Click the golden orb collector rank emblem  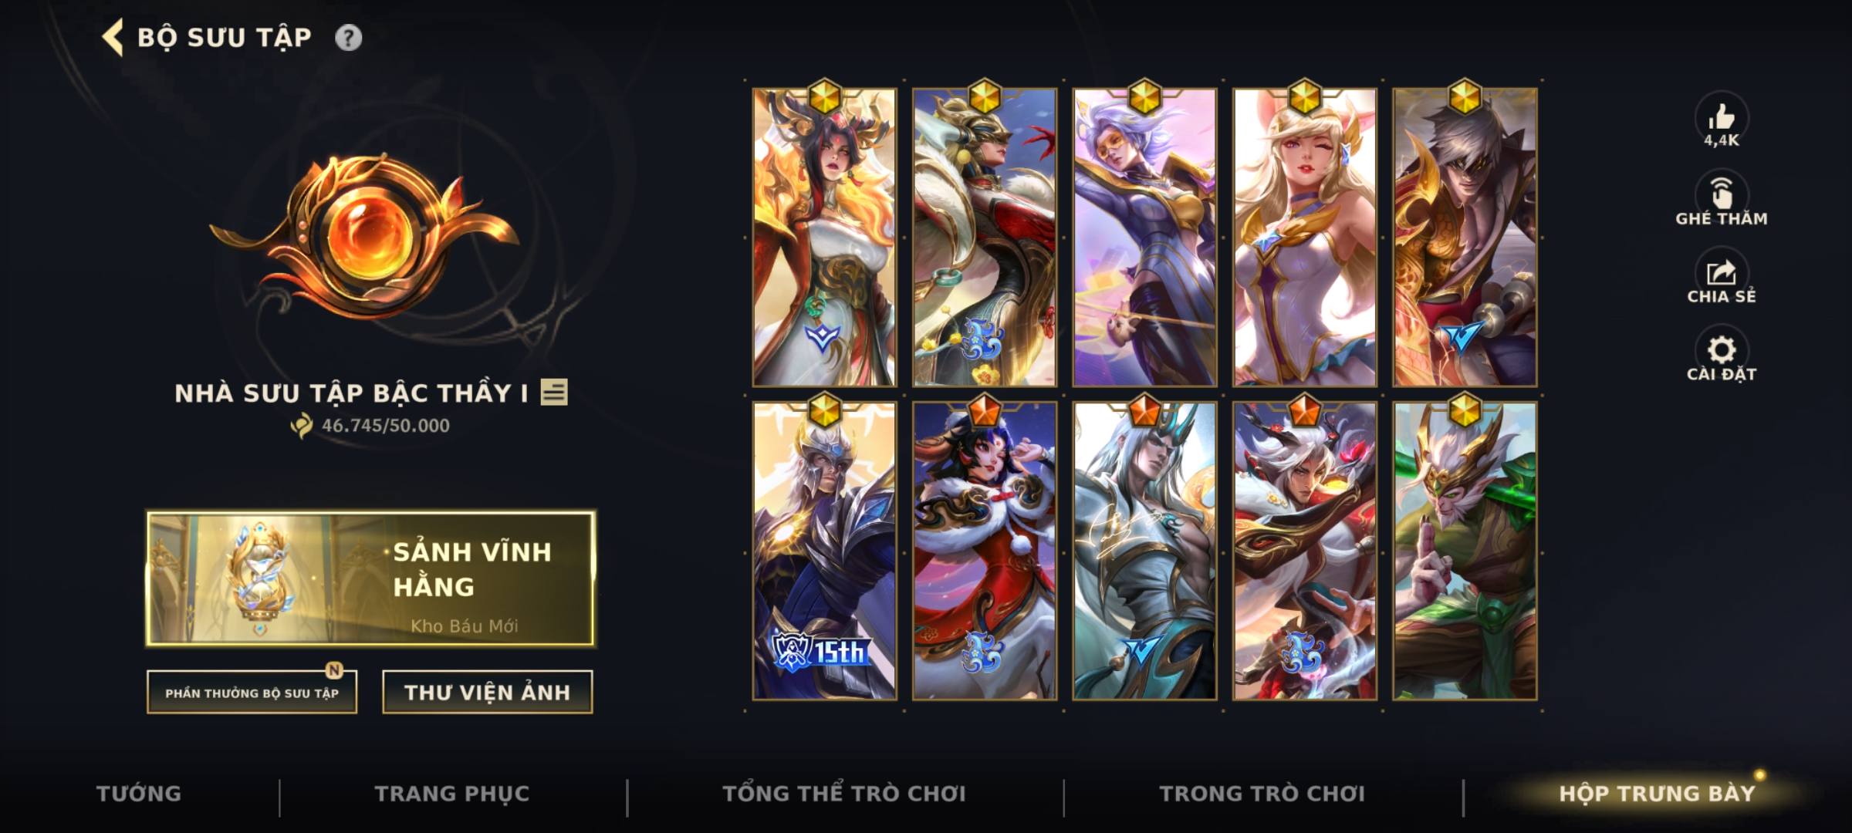[x=365, y=236]
